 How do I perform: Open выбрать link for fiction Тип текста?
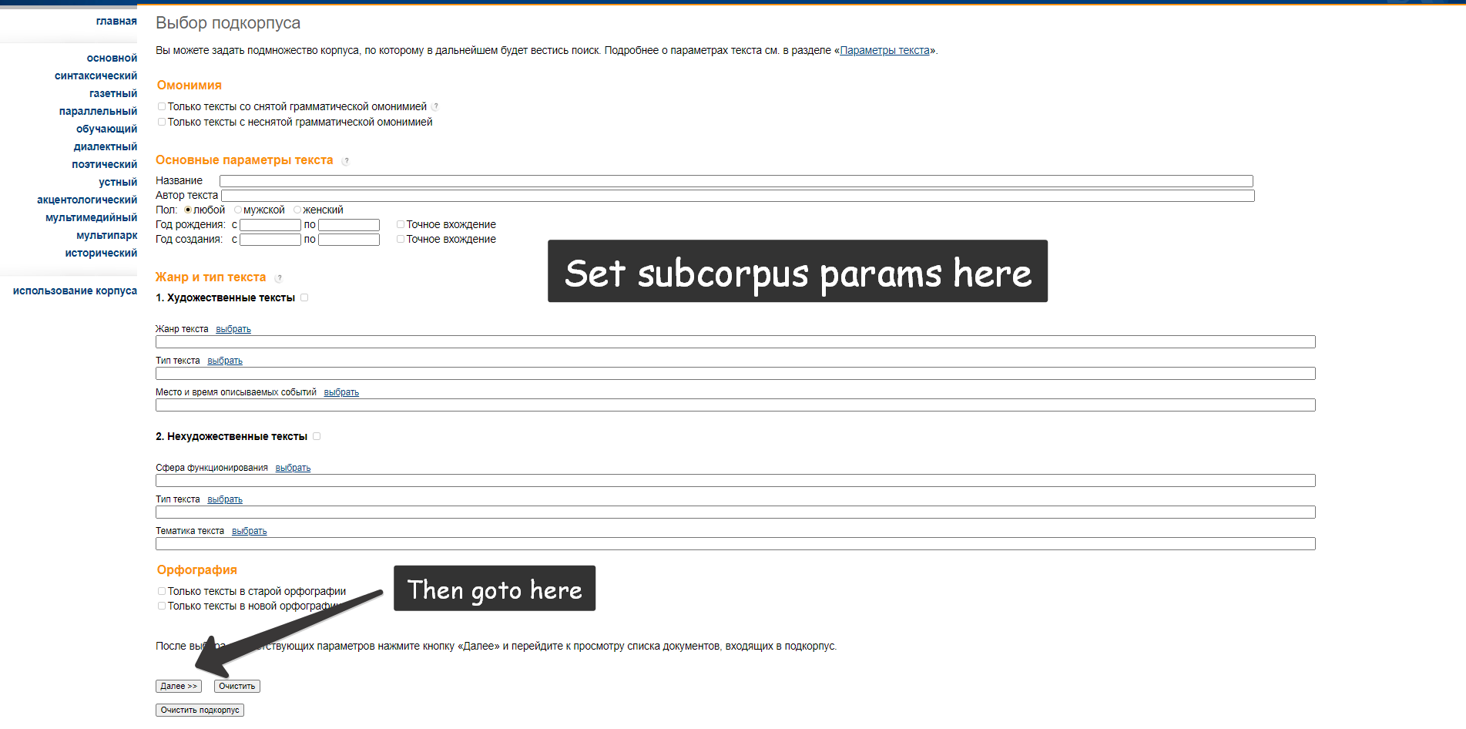(x=225, y=361)
